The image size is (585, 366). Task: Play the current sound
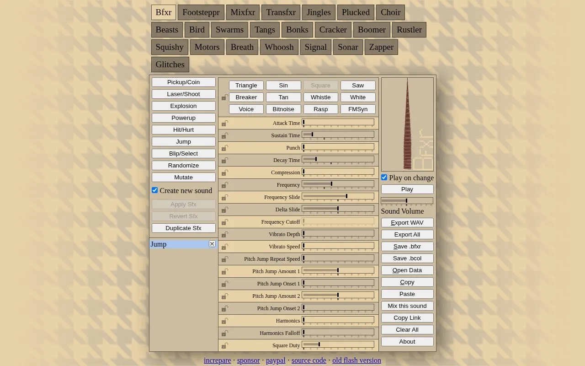(407, 189)
